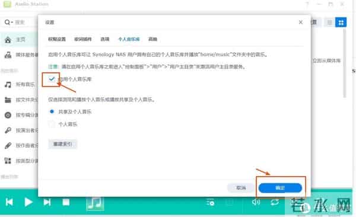The width and height of the screenshot is (356, 217).
Task: Click the 重建索引 button
Action: (63, 144)
